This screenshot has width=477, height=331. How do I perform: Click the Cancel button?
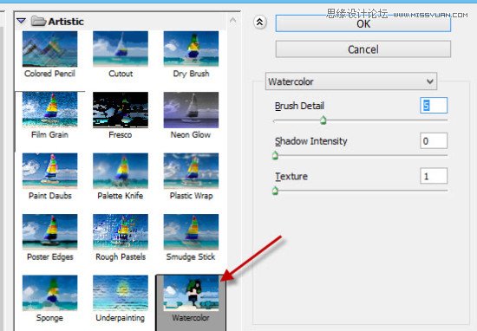(x=363, y=49)
